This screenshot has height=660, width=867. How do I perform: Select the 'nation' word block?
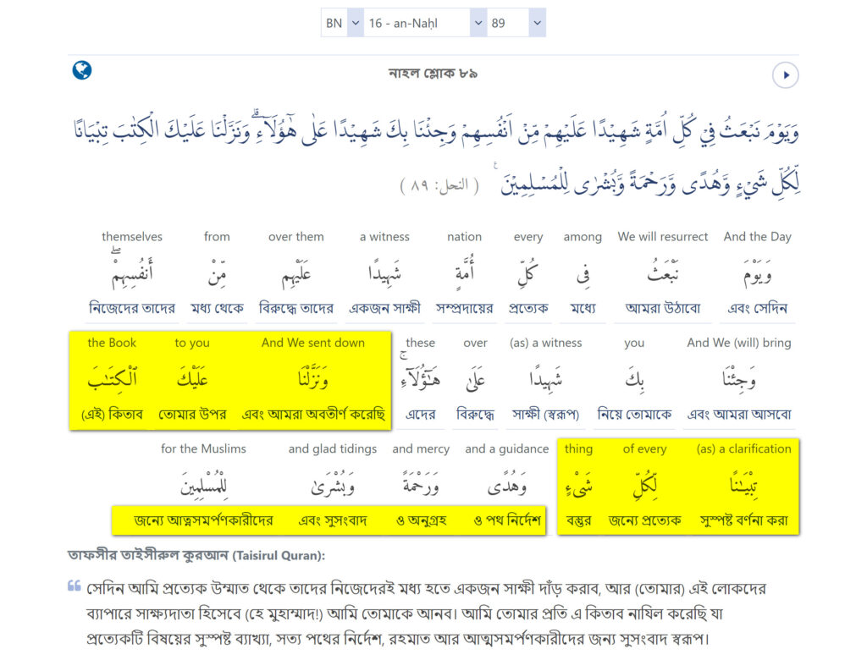(464, 274)
